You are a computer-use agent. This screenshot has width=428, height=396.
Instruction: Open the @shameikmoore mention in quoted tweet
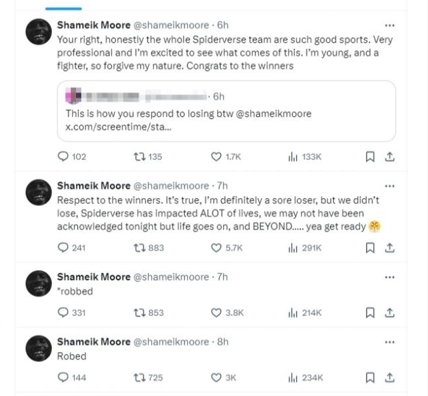point(273,113)
